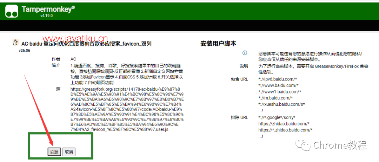379x162 pixels.
Task: Click the malicious script warning text
Action: pos(311,56)
